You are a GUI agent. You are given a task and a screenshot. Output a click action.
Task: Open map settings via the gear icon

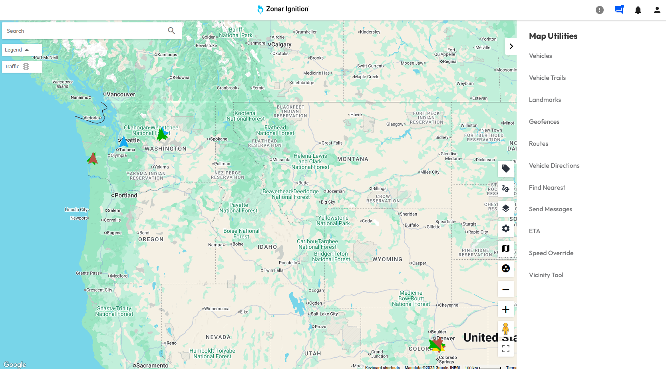coord(505,228)
